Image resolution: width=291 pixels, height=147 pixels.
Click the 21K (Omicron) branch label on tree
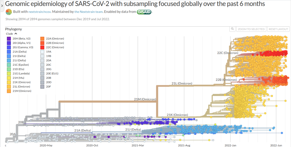click(x=177, y=115)
